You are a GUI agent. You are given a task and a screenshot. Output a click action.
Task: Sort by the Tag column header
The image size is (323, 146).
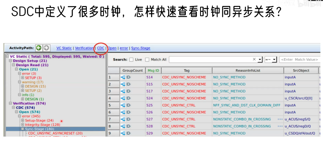tap(187, 70)
